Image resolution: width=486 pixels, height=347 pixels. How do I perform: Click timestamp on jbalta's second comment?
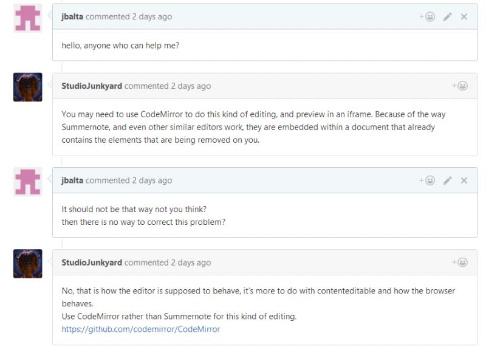point(152,180)
